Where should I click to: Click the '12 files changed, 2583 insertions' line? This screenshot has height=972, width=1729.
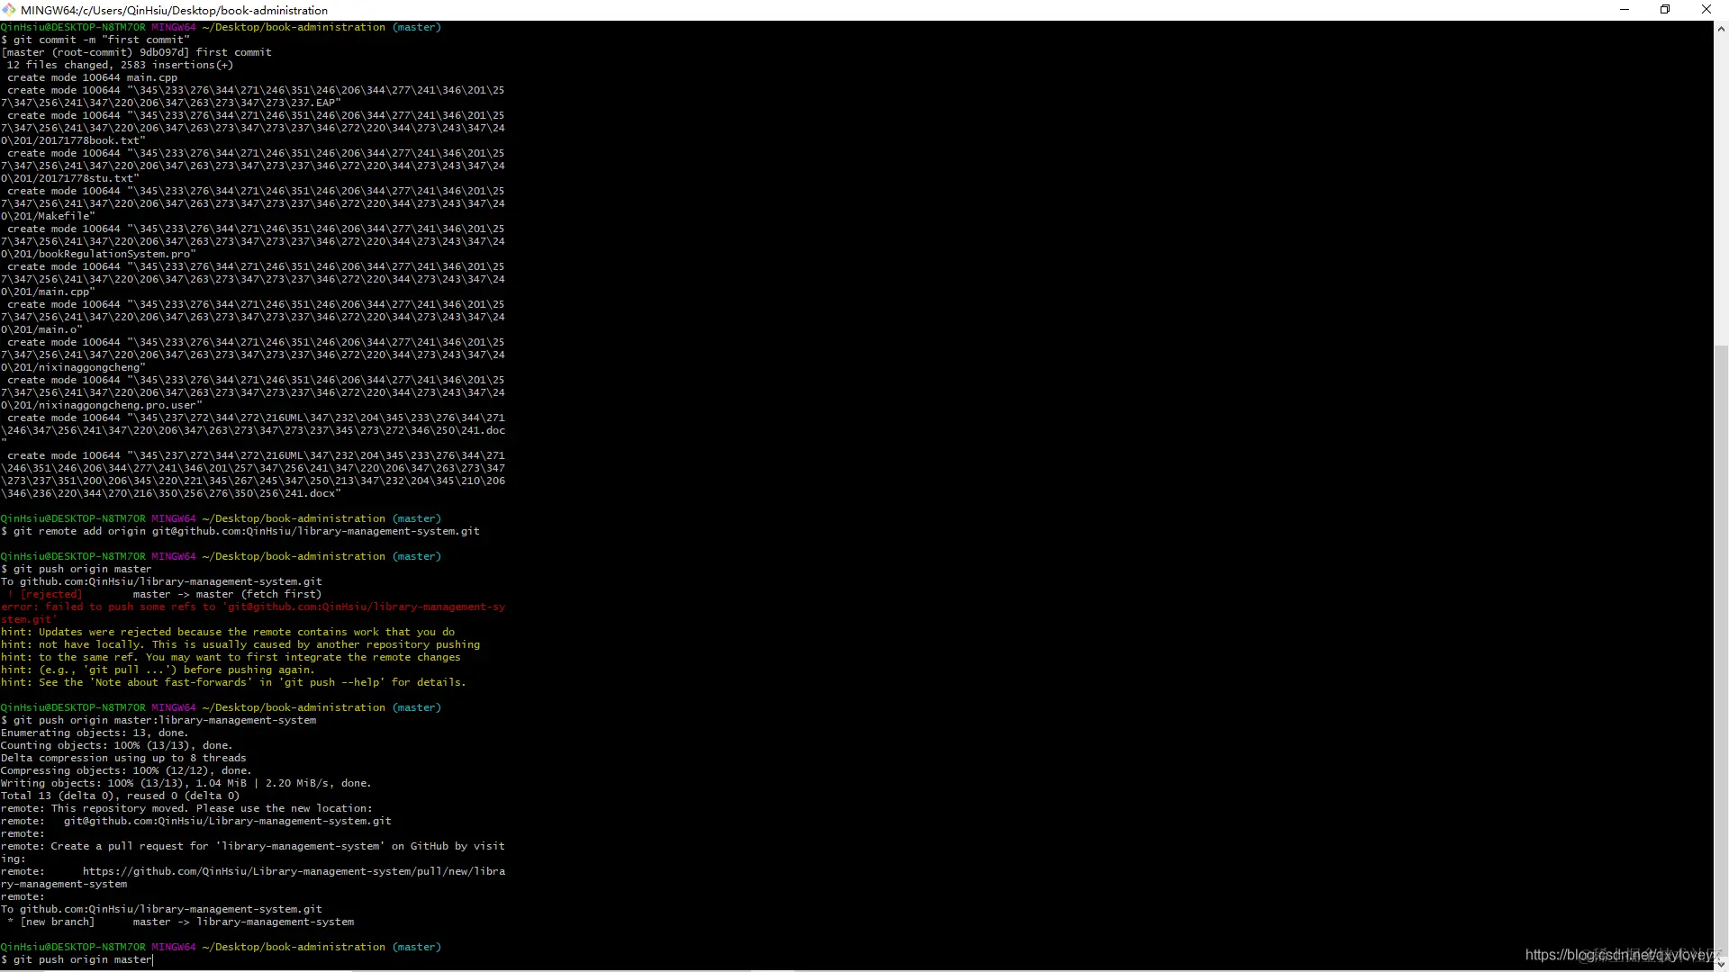click(120, 65)
